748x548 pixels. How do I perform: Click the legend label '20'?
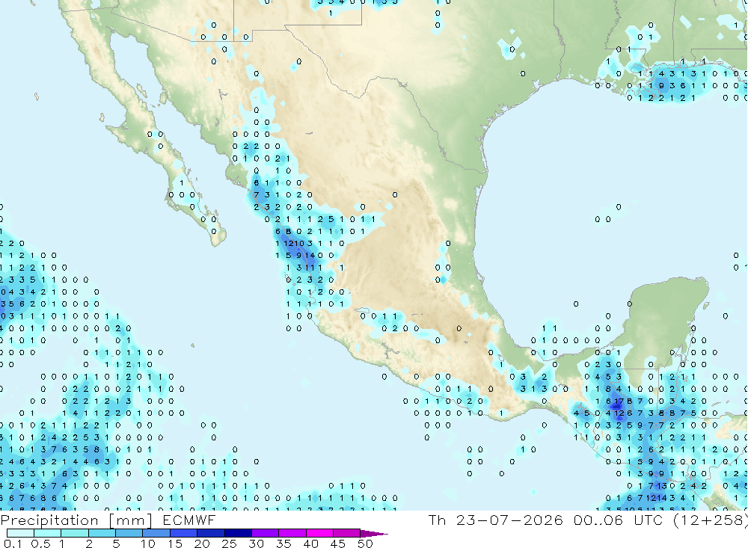(x=202, y=544)
